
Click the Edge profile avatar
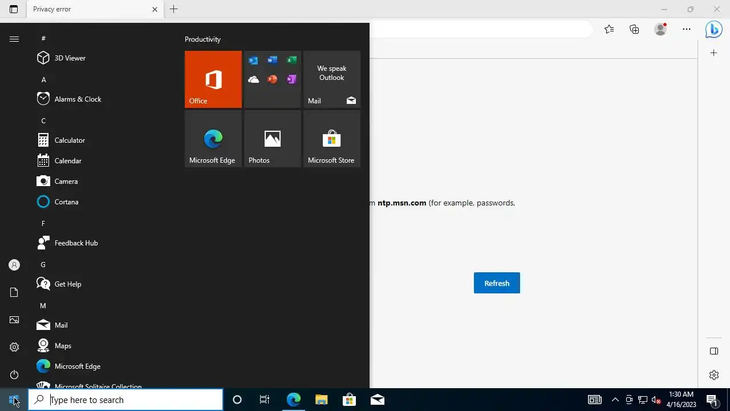[x=660, y=29]
